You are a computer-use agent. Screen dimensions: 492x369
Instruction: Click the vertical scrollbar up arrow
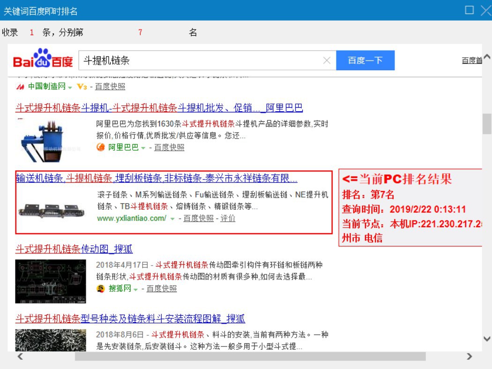487,57
